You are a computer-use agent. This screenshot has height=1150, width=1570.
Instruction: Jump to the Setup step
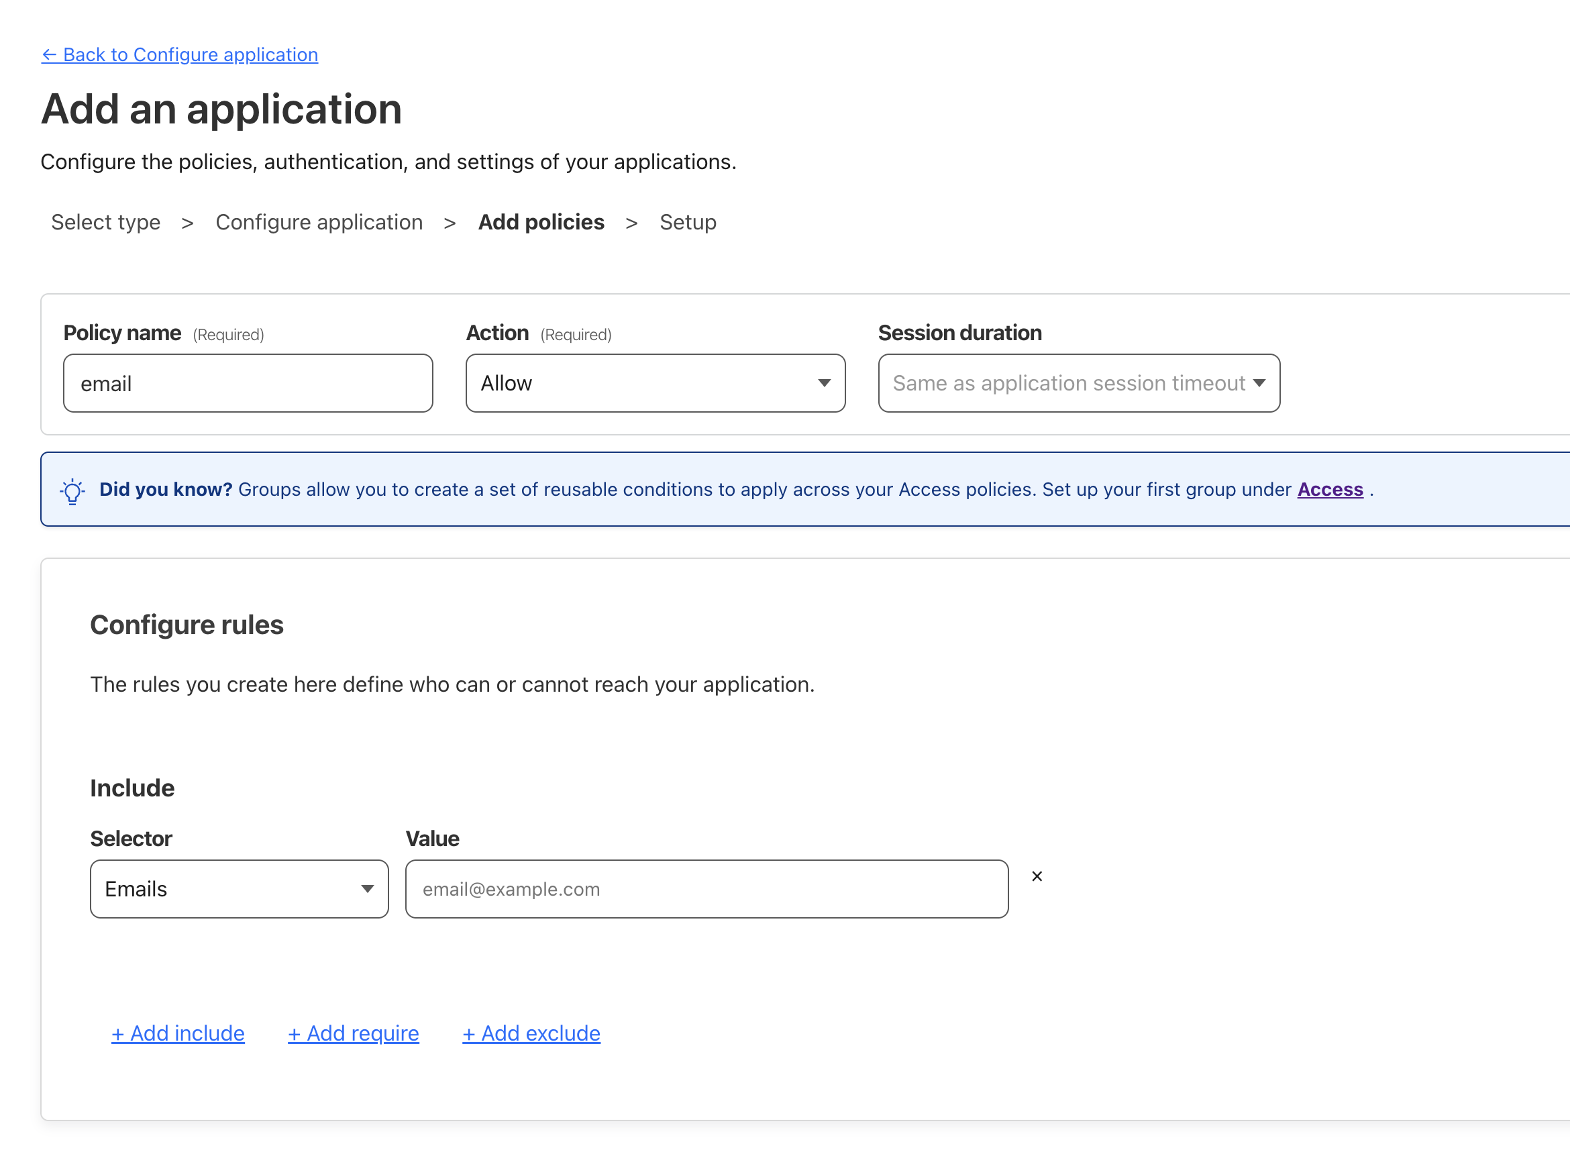click(688, 222)
